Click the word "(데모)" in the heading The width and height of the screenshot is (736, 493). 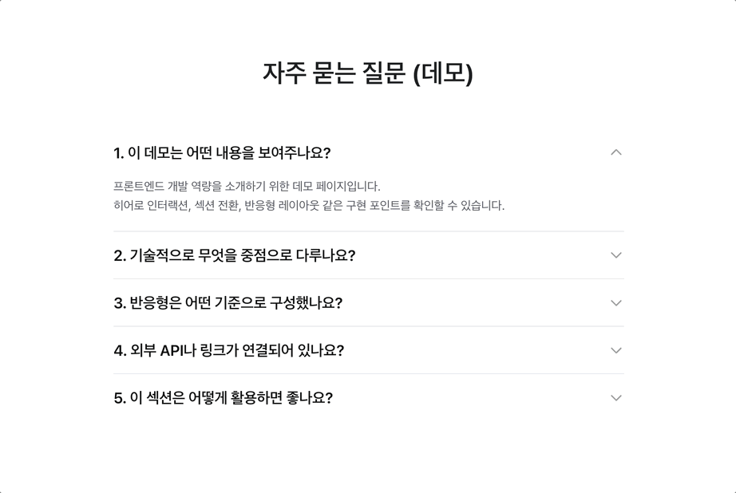443,73
